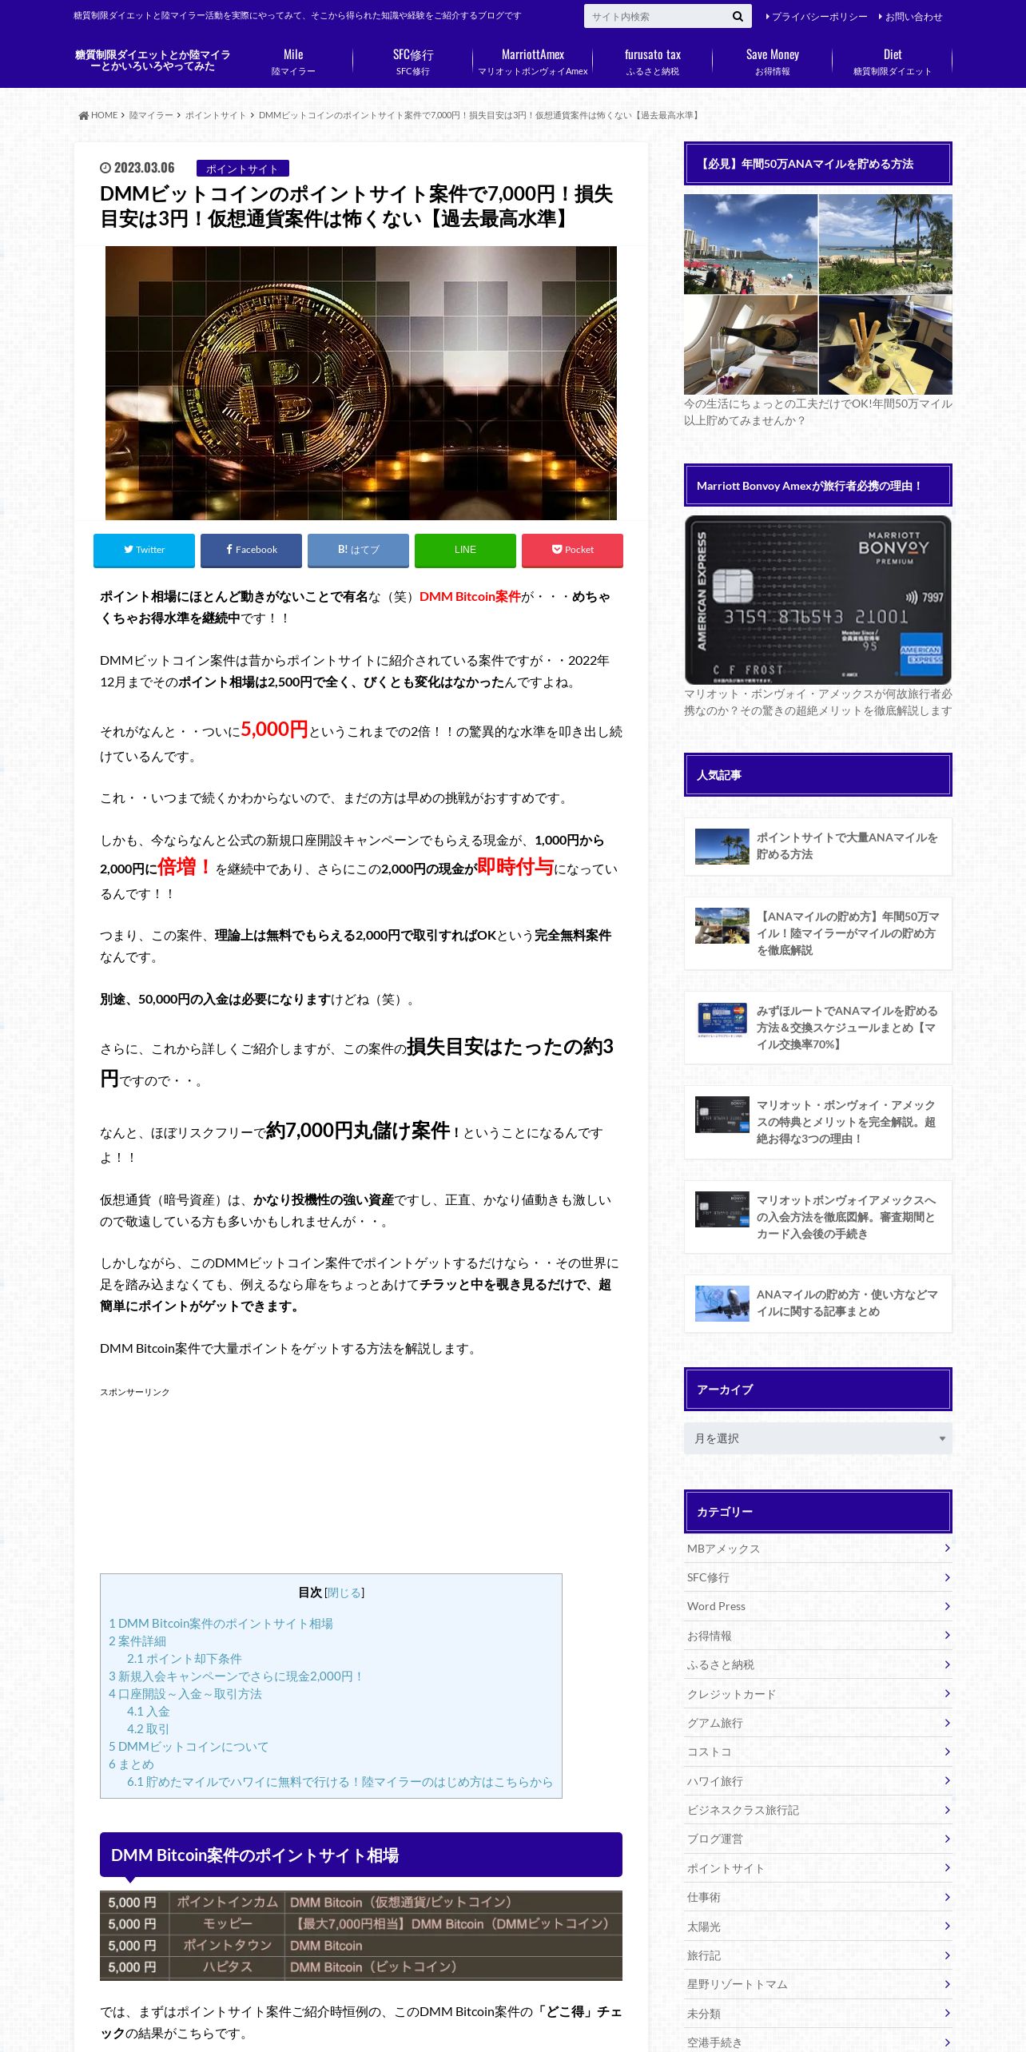1026x2052 pixels.
Task: Click the chevron next to ふるさと納税 category
Action: click(x=947, y=1664)
